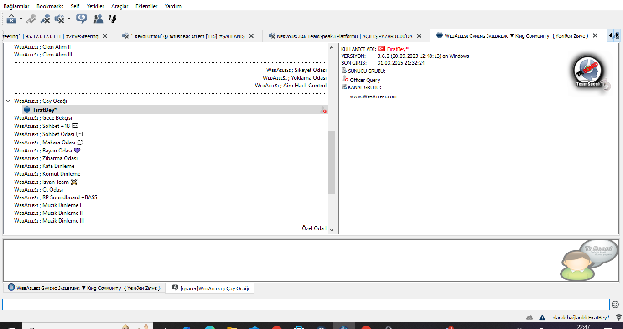Switch to the Çay Ocağı channel chat tab
The width and height of the screenshot is (623, 329).
(x=210, y=288)
